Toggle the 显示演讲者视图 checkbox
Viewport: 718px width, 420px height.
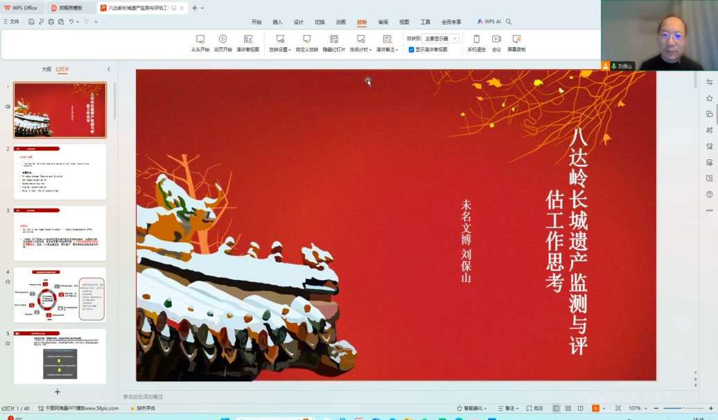[411, 50]
